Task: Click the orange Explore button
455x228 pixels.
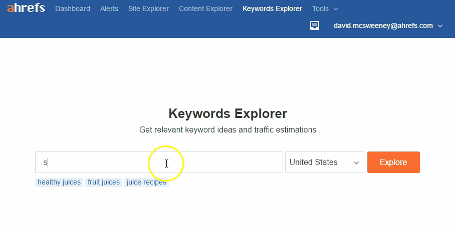Action: click(x=393, y=162)
